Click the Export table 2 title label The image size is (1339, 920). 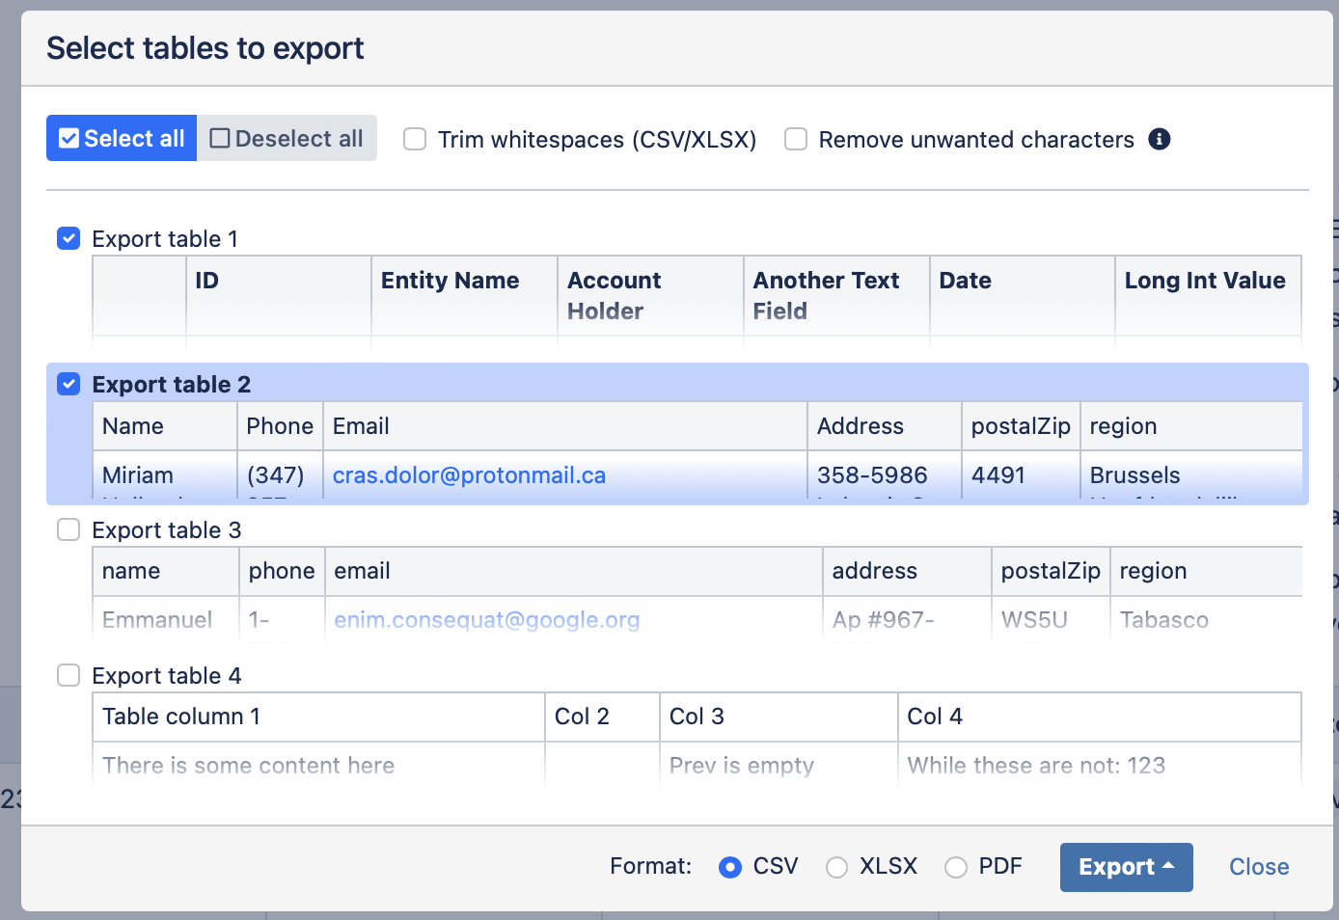point(172,385)
